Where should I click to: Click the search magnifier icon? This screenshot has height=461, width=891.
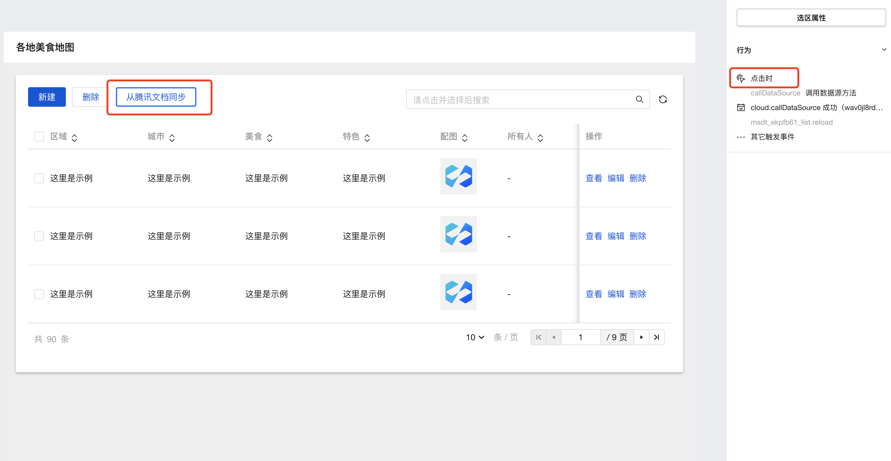tap(639, 100)
